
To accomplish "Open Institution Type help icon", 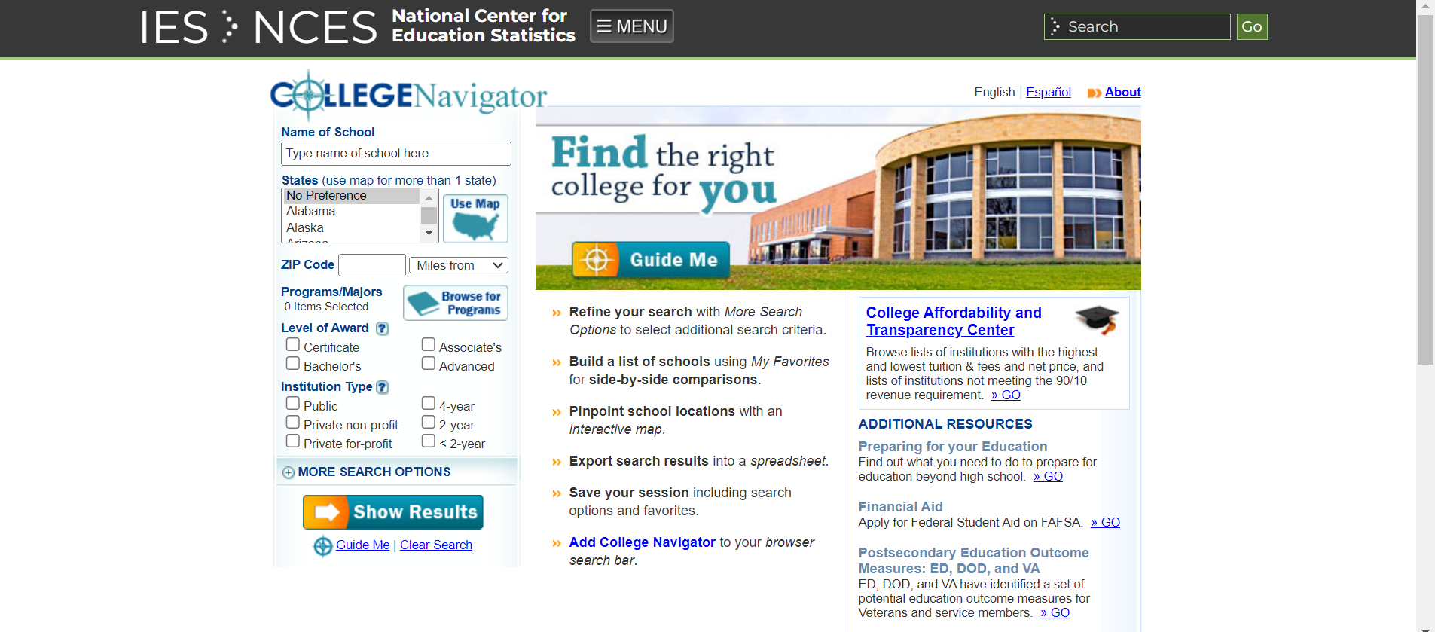I will click(x=383, y=387).
